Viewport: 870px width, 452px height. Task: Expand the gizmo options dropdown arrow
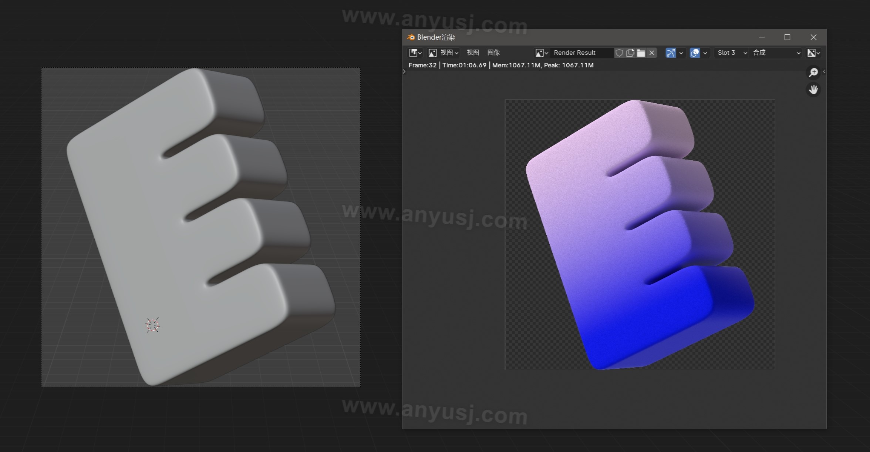click(x=681, y=53)
